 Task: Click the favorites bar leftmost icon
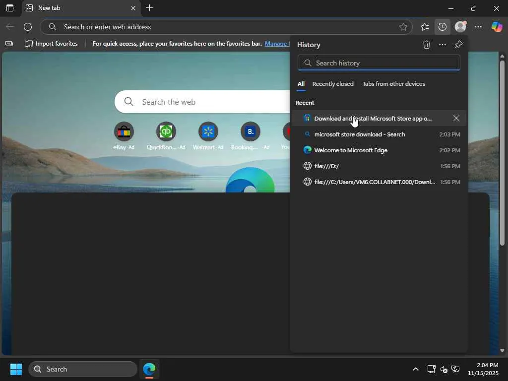9,44
